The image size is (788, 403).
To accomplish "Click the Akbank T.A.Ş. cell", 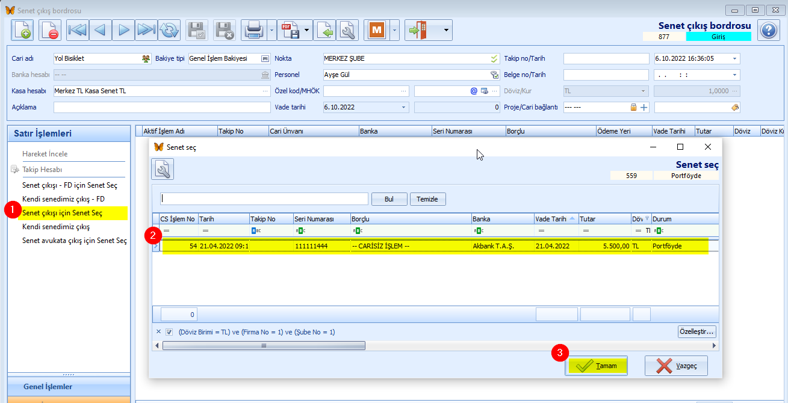I will click(502, 246).
